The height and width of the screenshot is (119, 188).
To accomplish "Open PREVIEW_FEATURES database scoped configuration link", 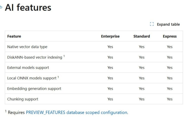I will point(77,112).
